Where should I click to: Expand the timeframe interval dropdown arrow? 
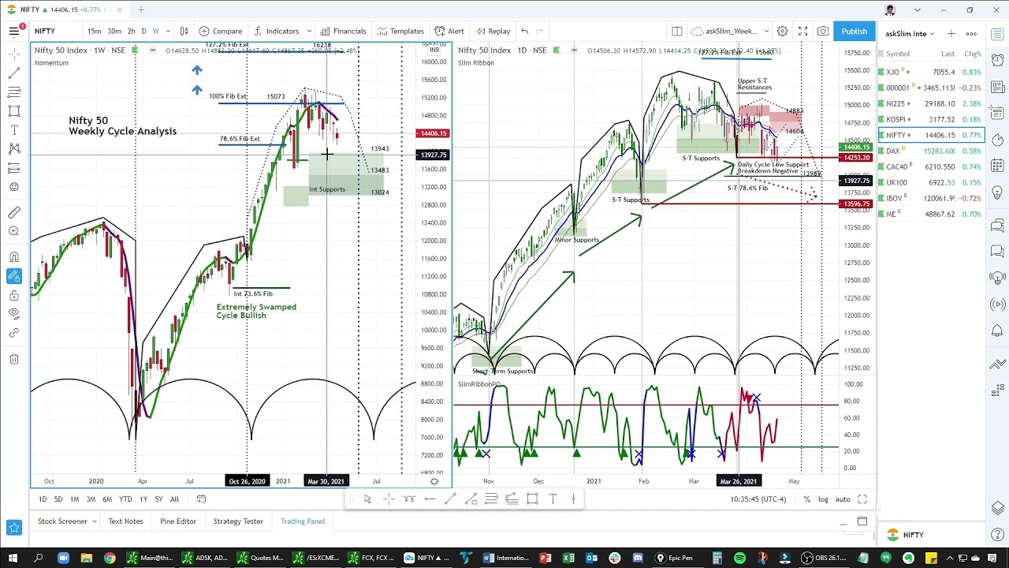click(x=167, y=31)
